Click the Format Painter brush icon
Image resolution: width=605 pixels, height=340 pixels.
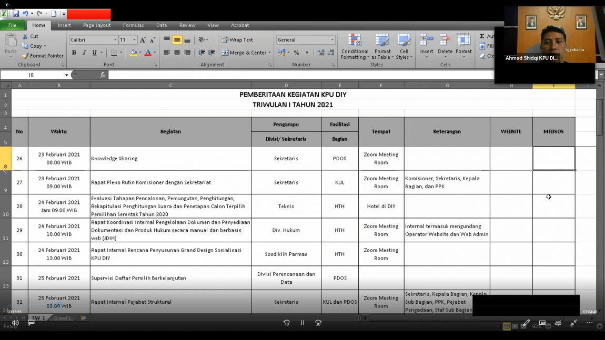click(25, 56)
